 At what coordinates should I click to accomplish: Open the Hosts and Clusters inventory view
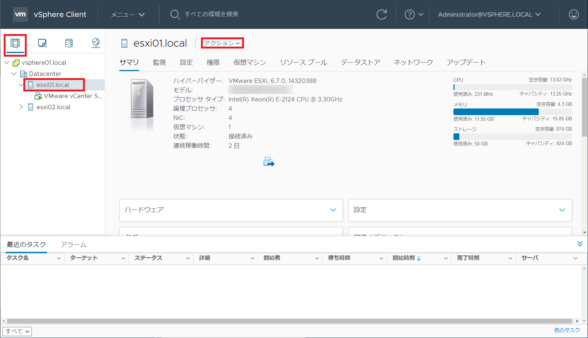[x=15, y=43]
